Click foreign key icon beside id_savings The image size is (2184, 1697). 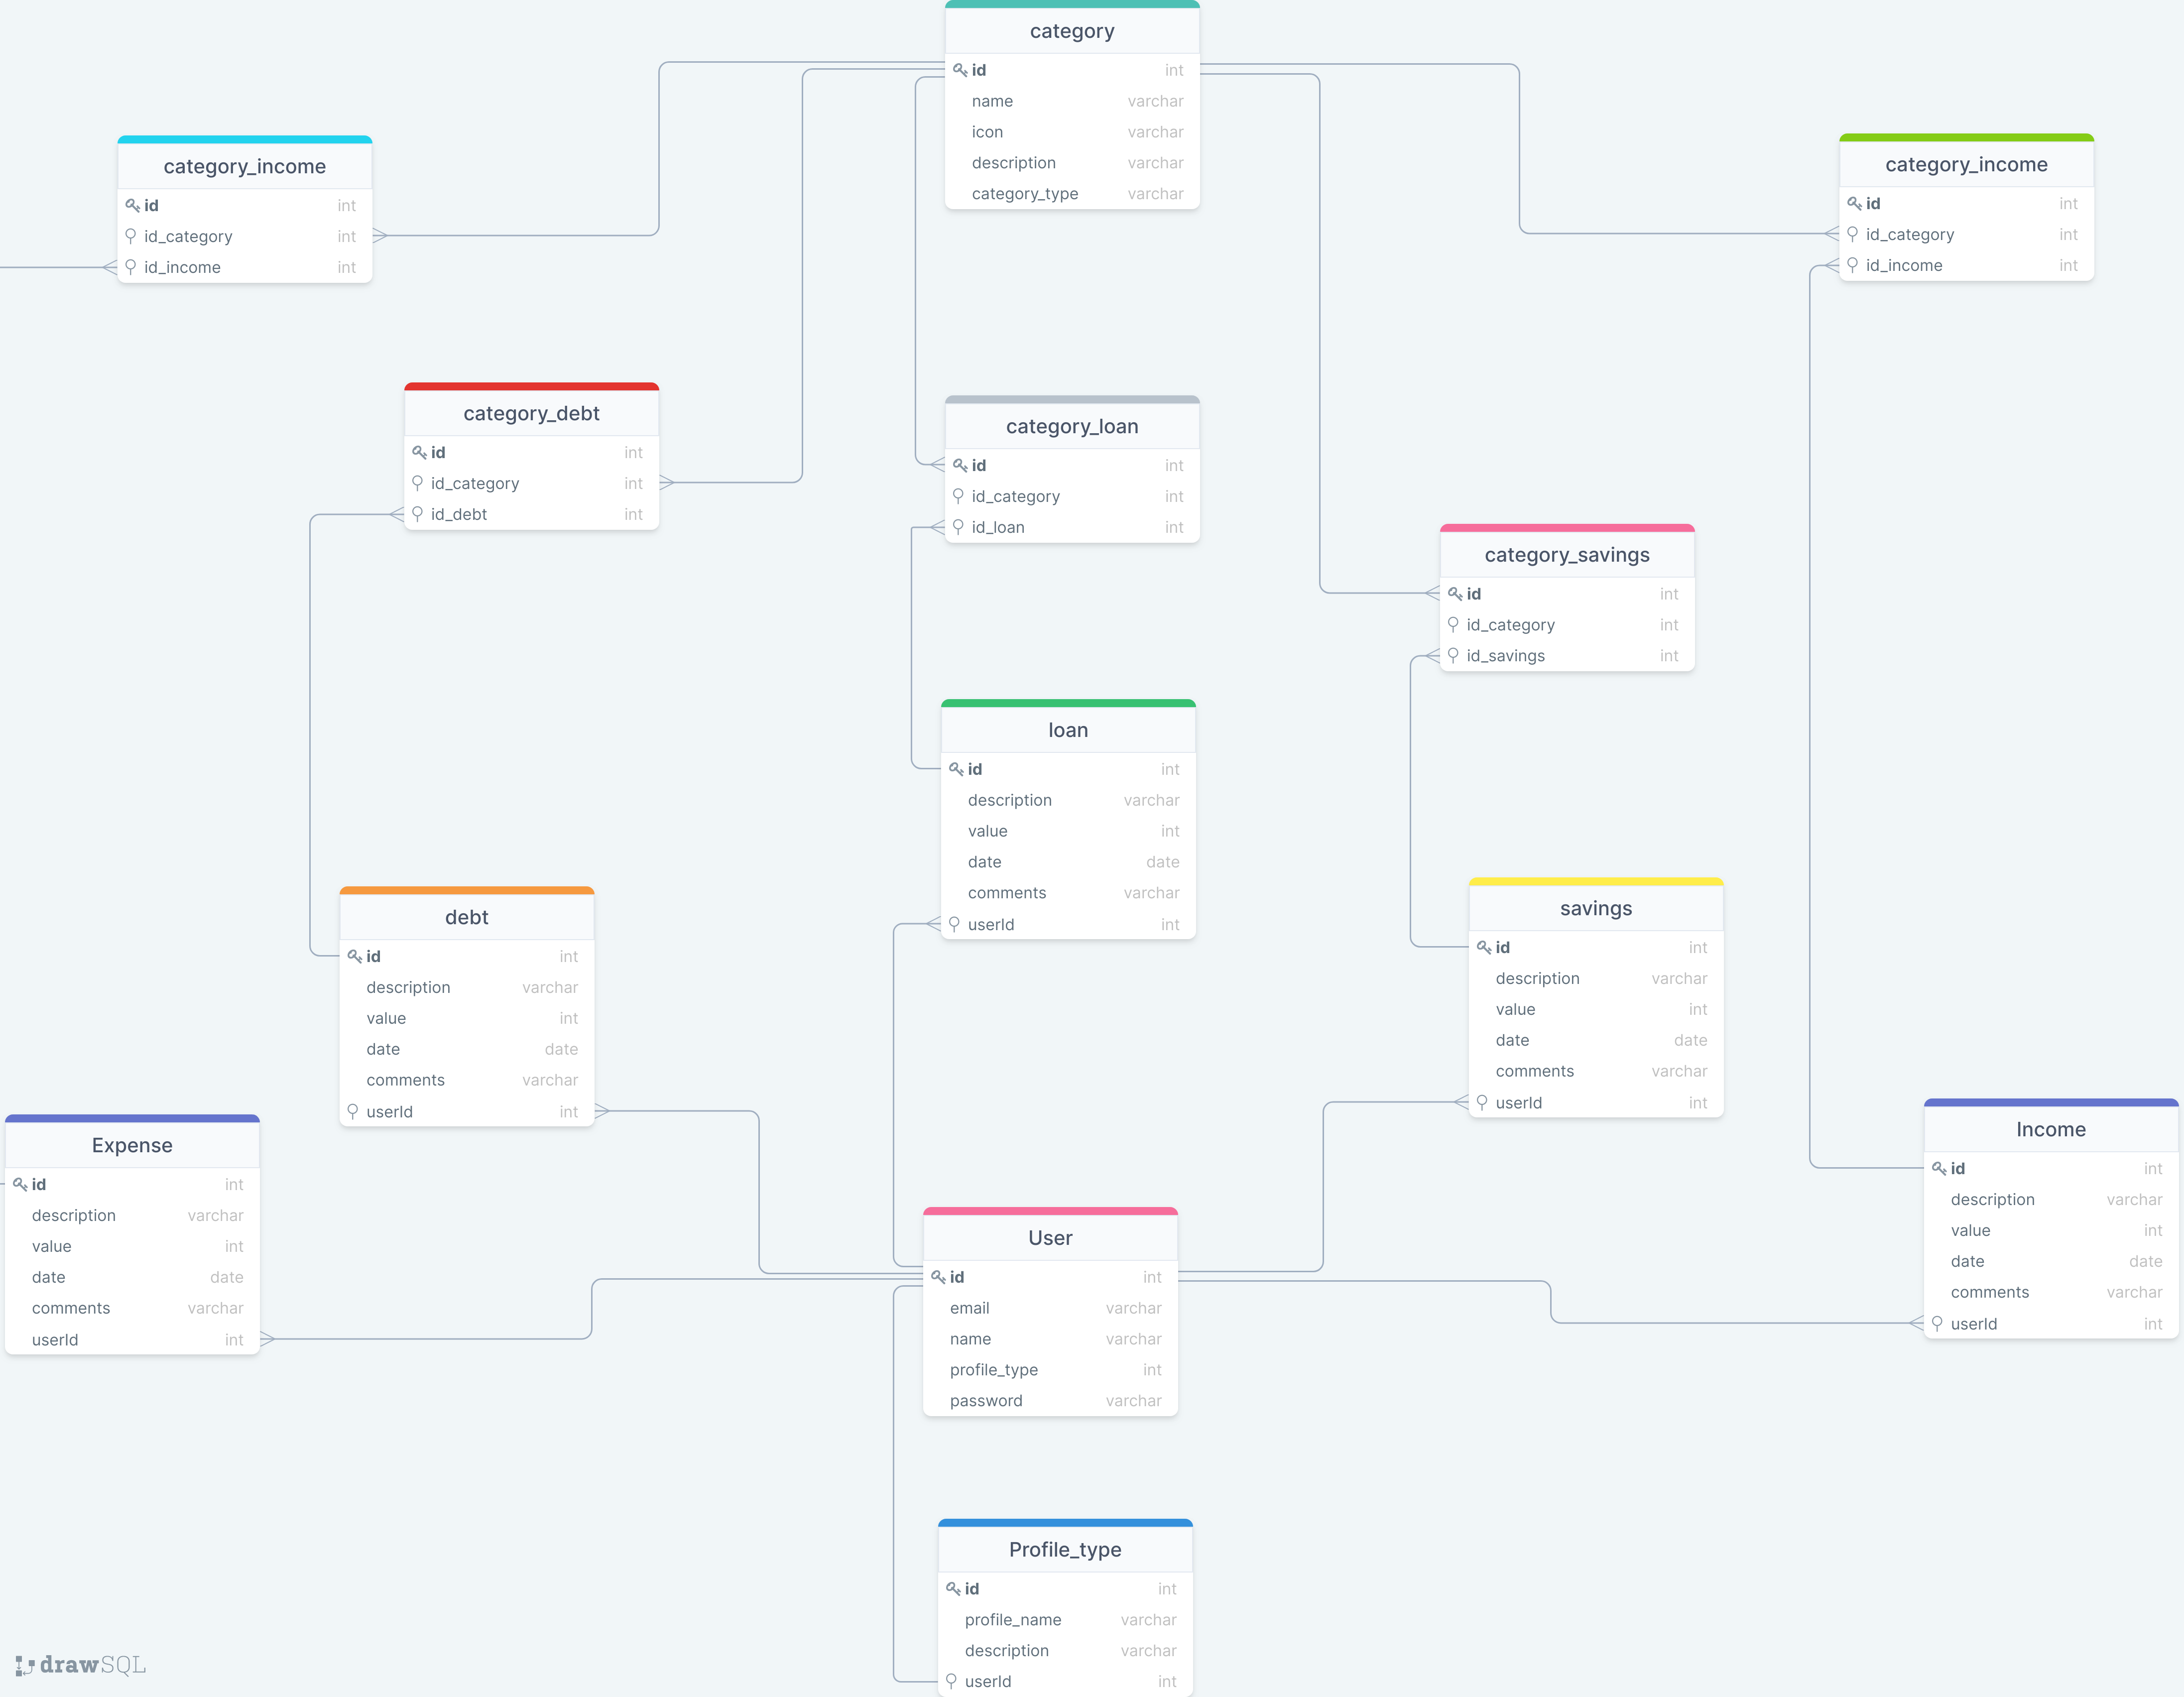point(1453,656)
